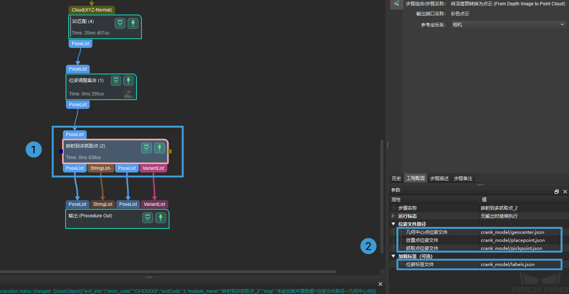
Task: Click the VariantList output port of 映射到多抓取点
Action: click(x=153, y=168)
